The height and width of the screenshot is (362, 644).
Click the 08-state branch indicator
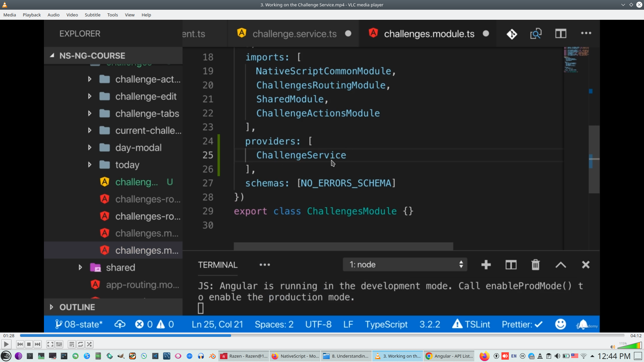tap(79, 324)
